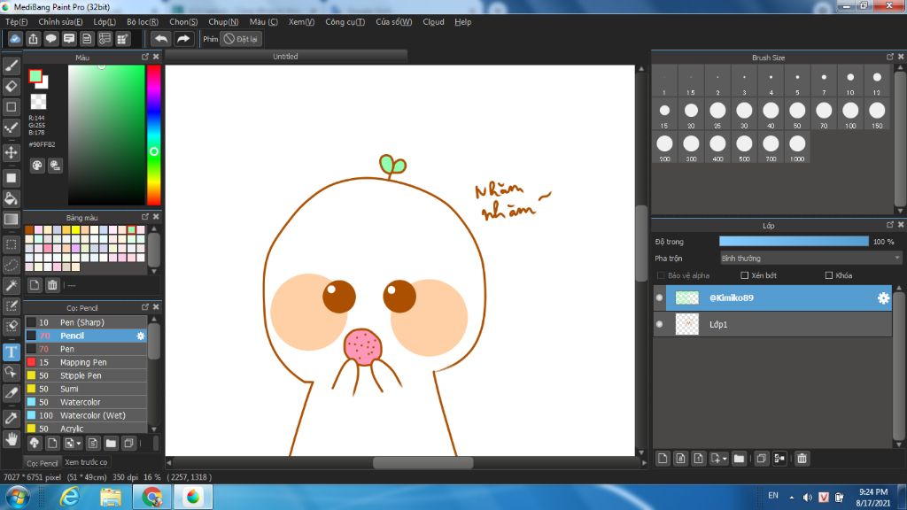The height and width of the screenshot is (510, 907).
Task: Click the Đặt lại button
Action: pyautogui.click(x=241, y=39)
